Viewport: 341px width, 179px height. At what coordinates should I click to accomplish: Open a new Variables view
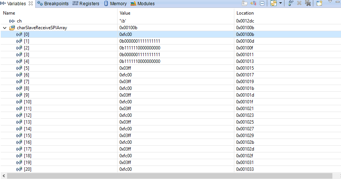click(319, 3)
